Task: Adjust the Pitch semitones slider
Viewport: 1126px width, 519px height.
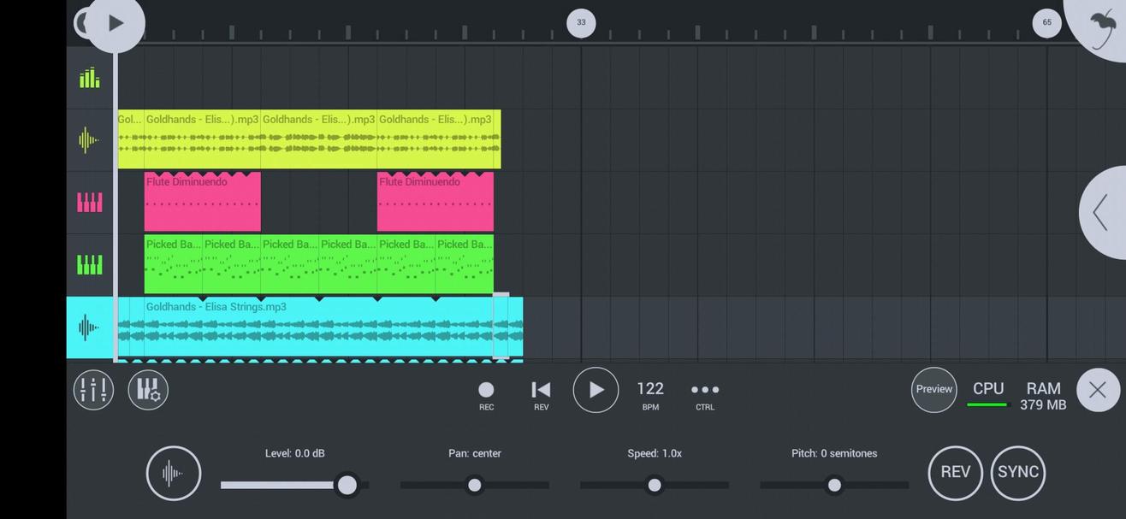Action: click(834, 485)
